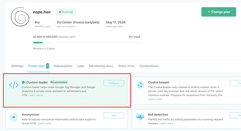Click the 47,405 of 500,000 requests text
241x131 pixels.
(x=54, y=37)
